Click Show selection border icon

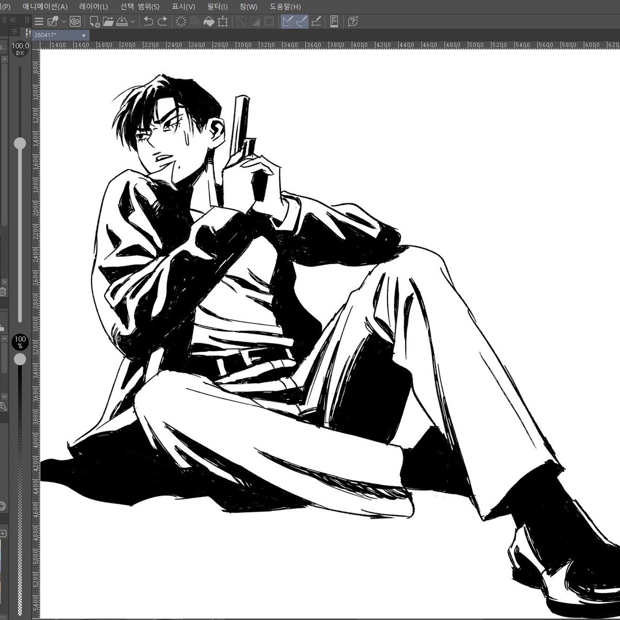269,22
